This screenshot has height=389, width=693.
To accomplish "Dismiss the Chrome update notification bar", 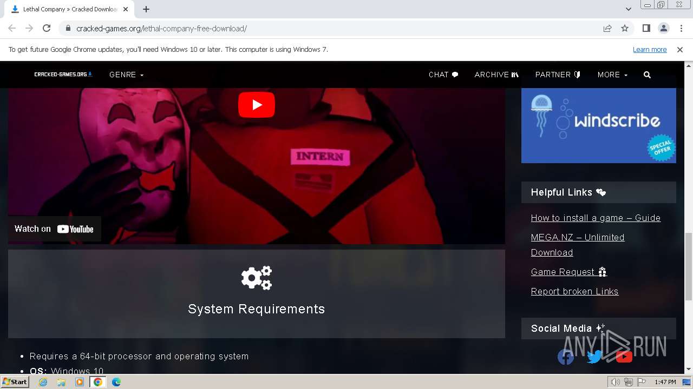I will (x=680, y=50).
